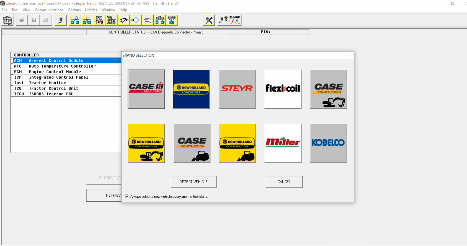
Task: Click the BRAND SELECTION dialog title
Action: (x=138, y=55)
